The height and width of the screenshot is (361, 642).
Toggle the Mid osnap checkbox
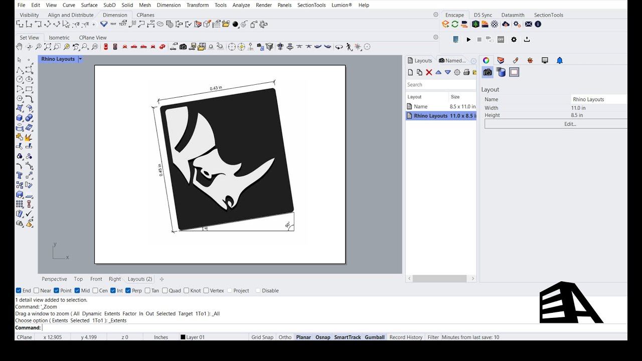tap(77, 291)
